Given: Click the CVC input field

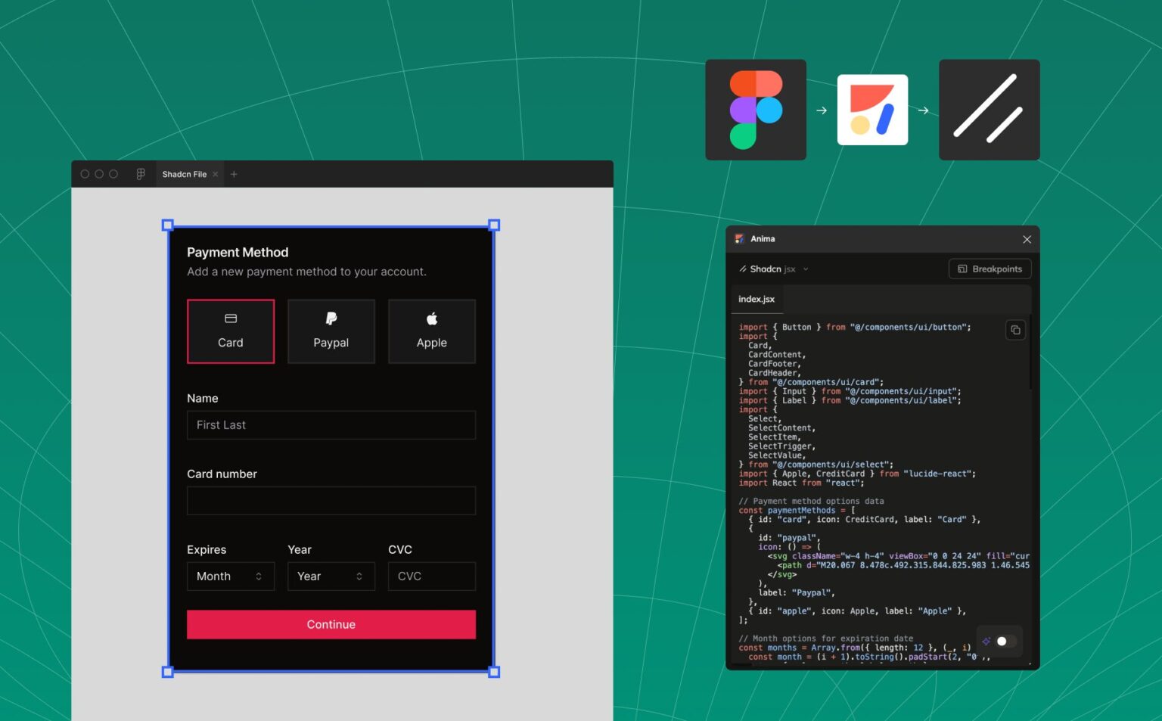Looking at the screenshot, I should [x=431, y=576].
